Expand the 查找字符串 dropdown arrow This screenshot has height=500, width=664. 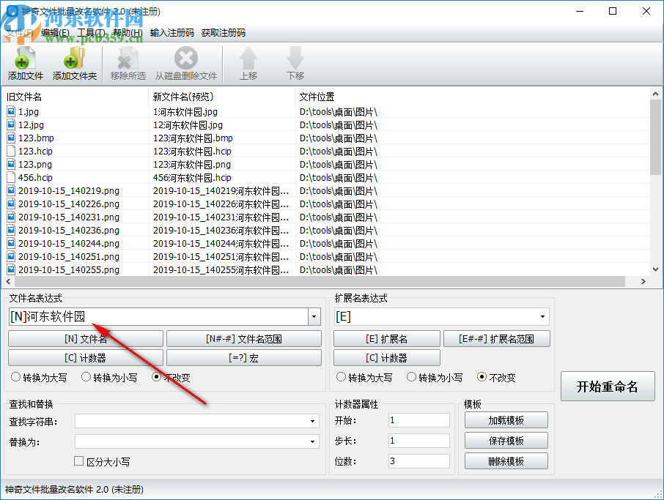tap(312, 421)
